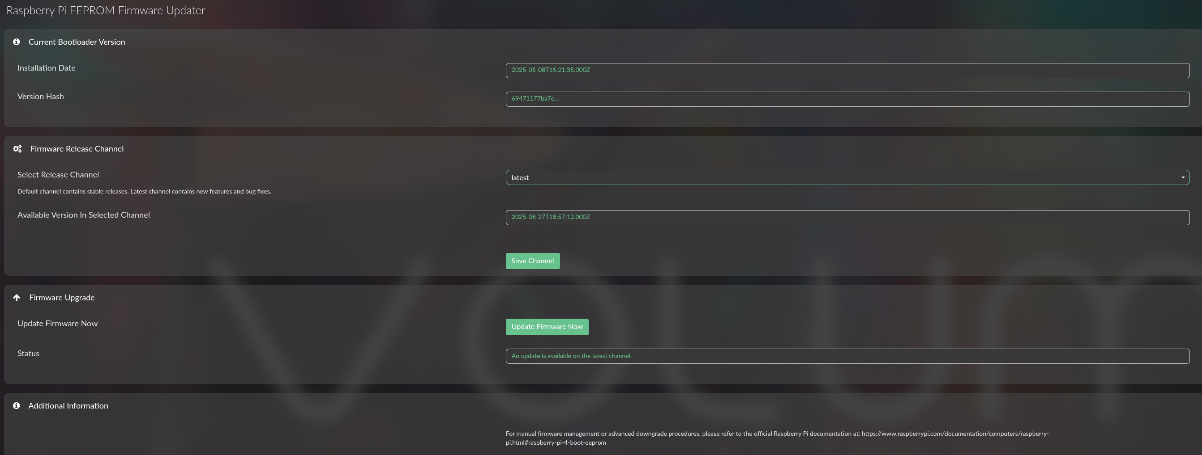Select the Version Hash field
The image size is (1202, 455).
(847, 99)
